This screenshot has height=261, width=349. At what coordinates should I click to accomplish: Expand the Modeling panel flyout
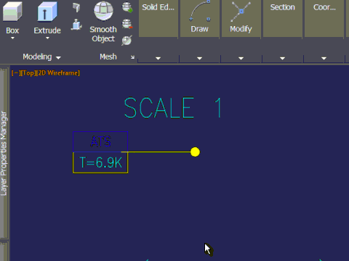[58, 57]
